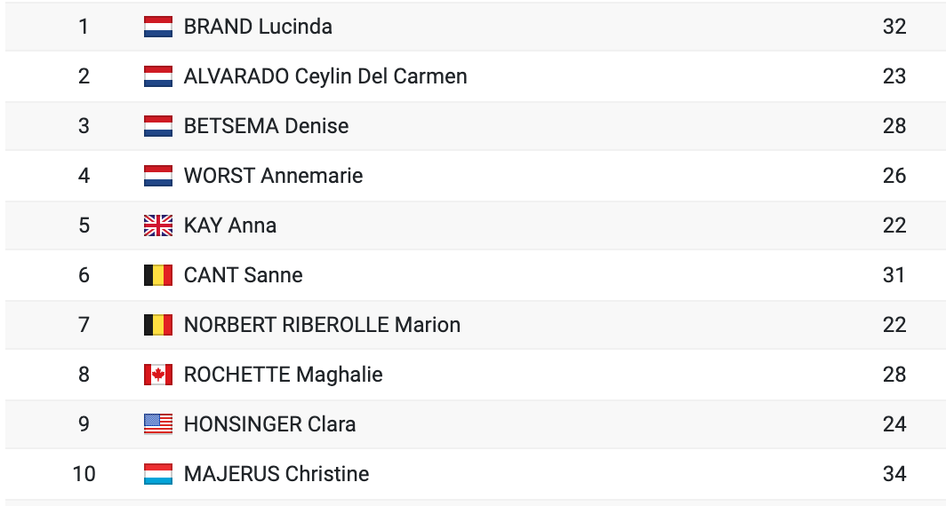
Task: Click the Dutch flag next to ALVARADO
Action: (158, 76)
